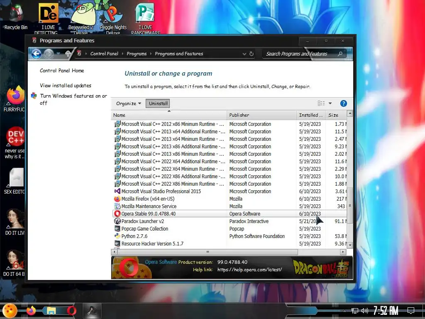425x319 pixels.
Task: Click the horizontal scrollbar right arrow
Action: point(343,252)
